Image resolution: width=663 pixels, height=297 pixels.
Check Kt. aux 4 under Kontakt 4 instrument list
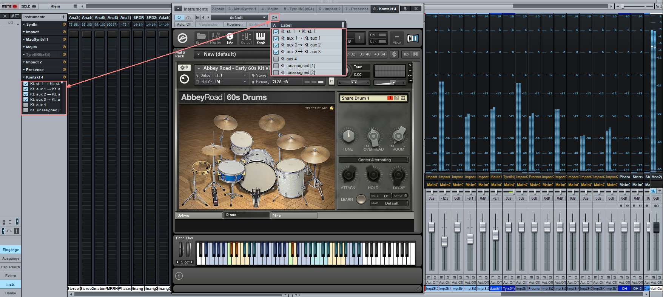point(26,105)
